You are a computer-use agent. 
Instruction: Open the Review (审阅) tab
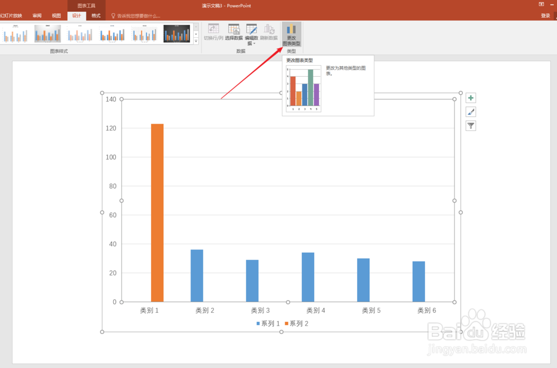(x=37, y=16)
